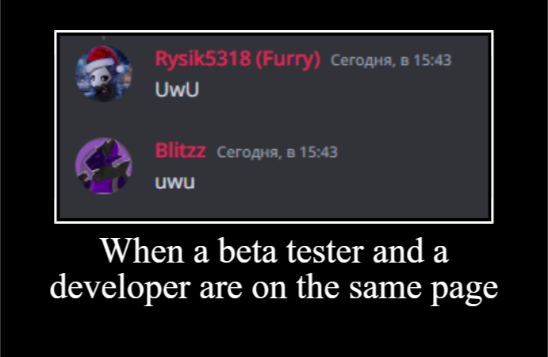This screenshot has height=357, width=548.
Task: Click the timestamp next to Blitzz
Action: [277, 152]
